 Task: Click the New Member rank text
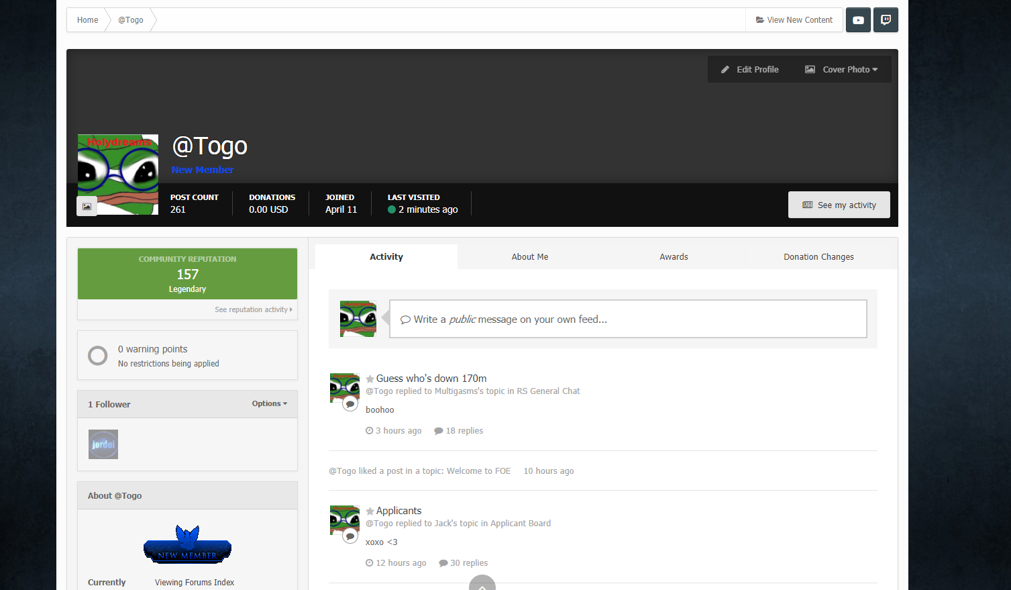(x=203, y=170)
